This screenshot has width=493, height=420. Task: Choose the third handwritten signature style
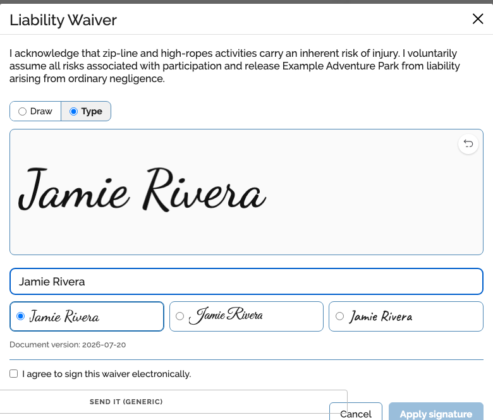[x=406, y=316]
